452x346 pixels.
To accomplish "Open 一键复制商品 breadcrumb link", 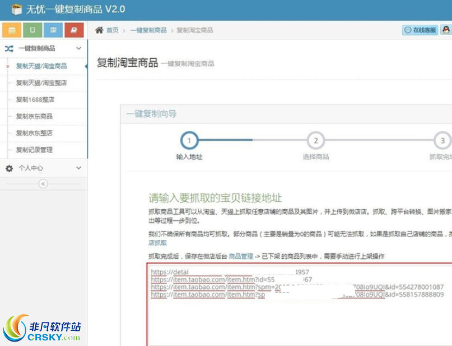I will (x=148, y=30).
